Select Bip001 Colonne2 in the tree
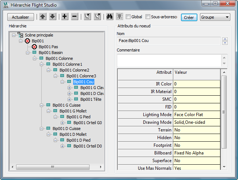Viewport: 238px width, 180px height. click(x=74, y=70)
